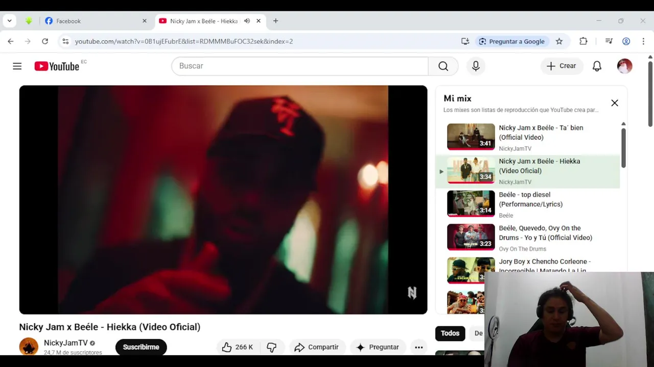The width and height of the screenshot is (654, 367).
Task: Focus the Buscar search field
Action: tap(300, 66)
